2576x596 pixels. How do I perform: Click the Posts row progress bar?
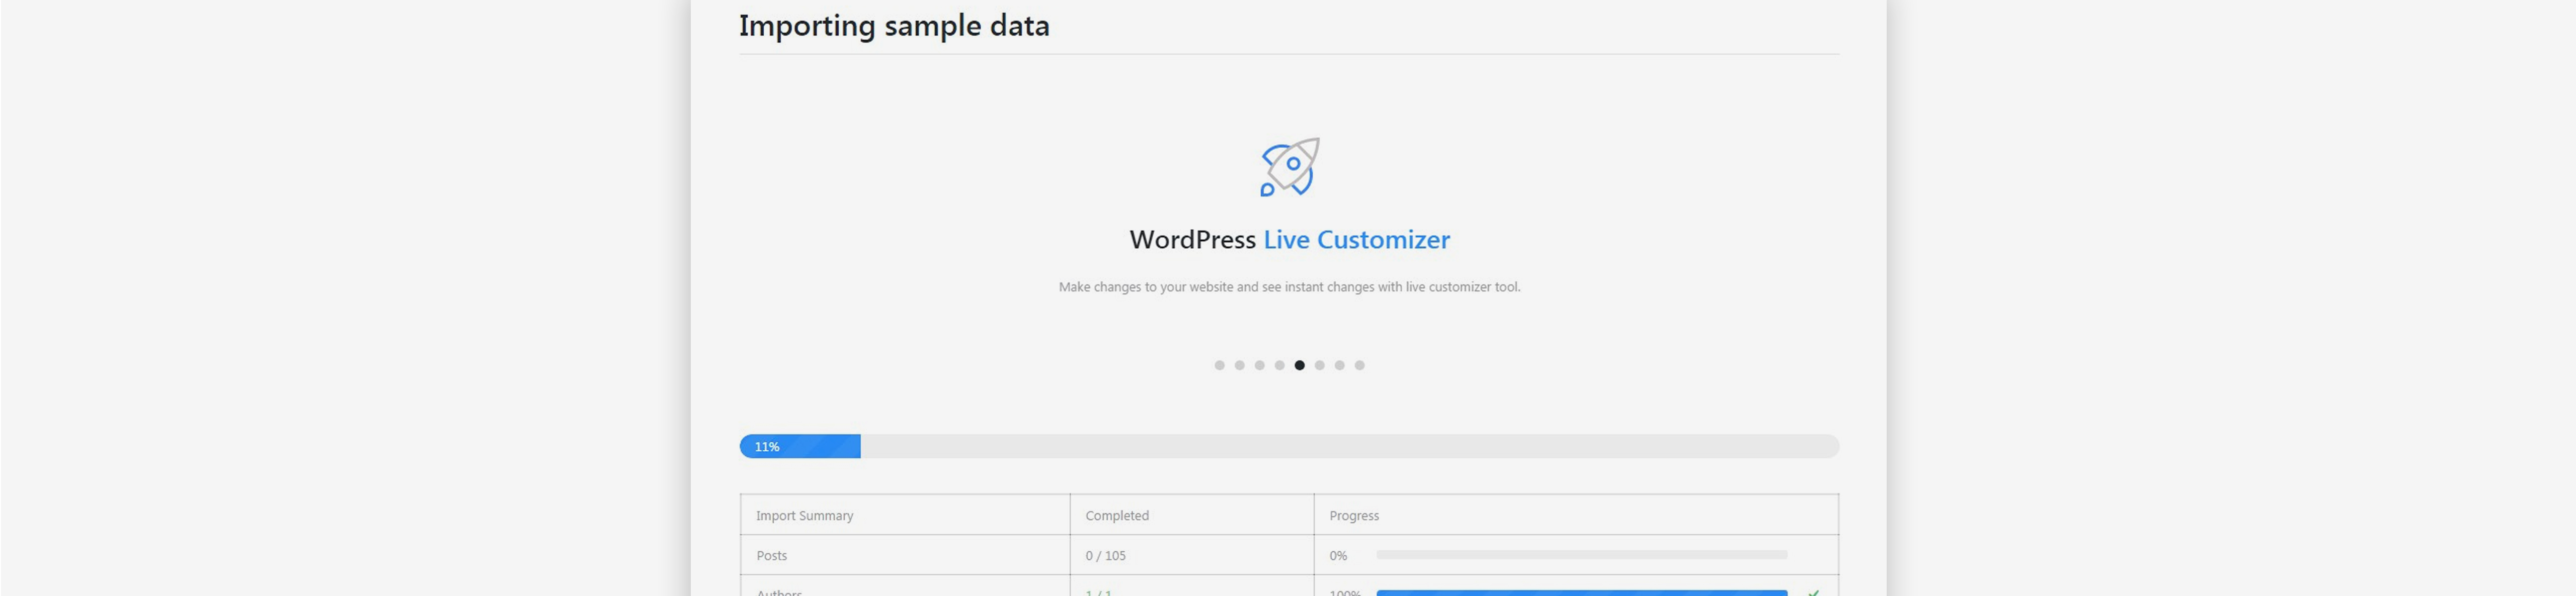coord(1581,555)
